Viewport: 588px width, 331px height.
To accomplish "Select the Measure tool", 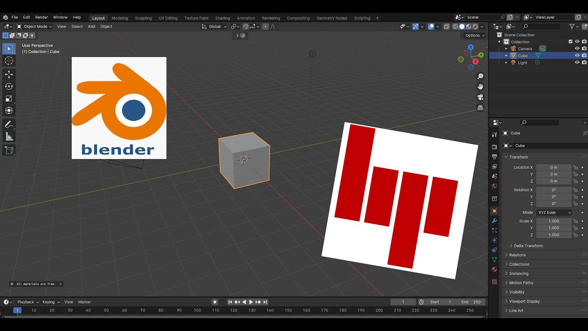I will coord(9,137).
